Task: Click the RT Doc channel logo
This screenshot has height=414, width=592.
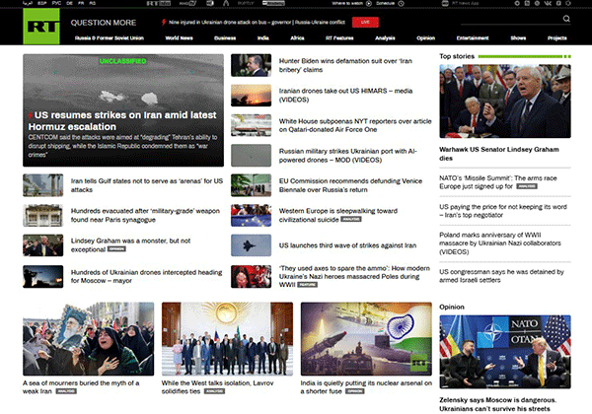Action: point(159,3)
